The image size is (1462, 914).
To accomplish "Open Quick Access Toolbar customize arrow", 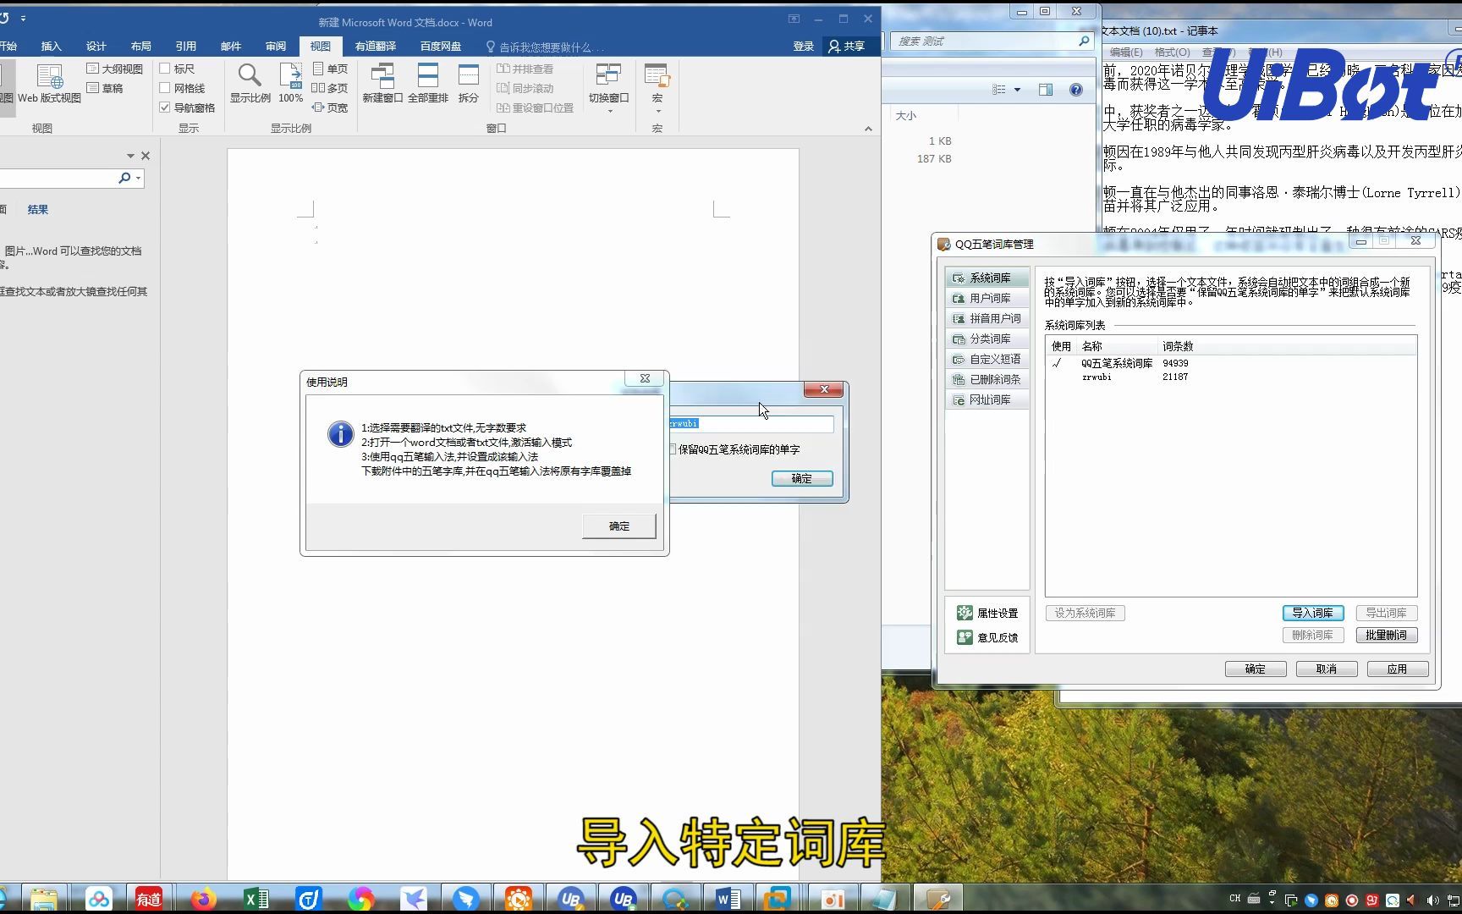I will [x=23, y=18].
